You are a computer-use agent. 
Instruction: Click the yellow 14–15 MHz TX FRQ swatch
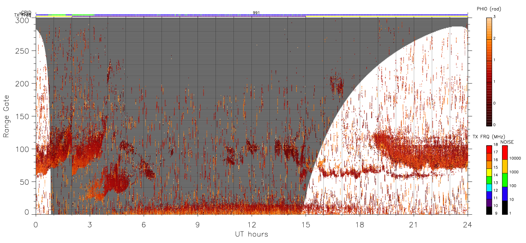pos(489,172)
